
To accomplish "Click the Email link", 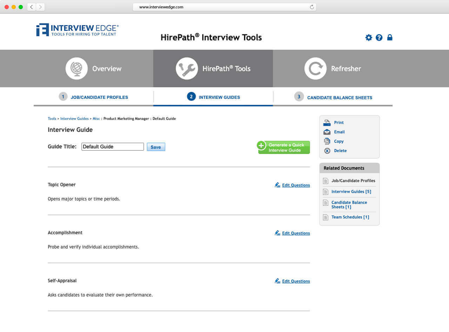I will (339, 132).
